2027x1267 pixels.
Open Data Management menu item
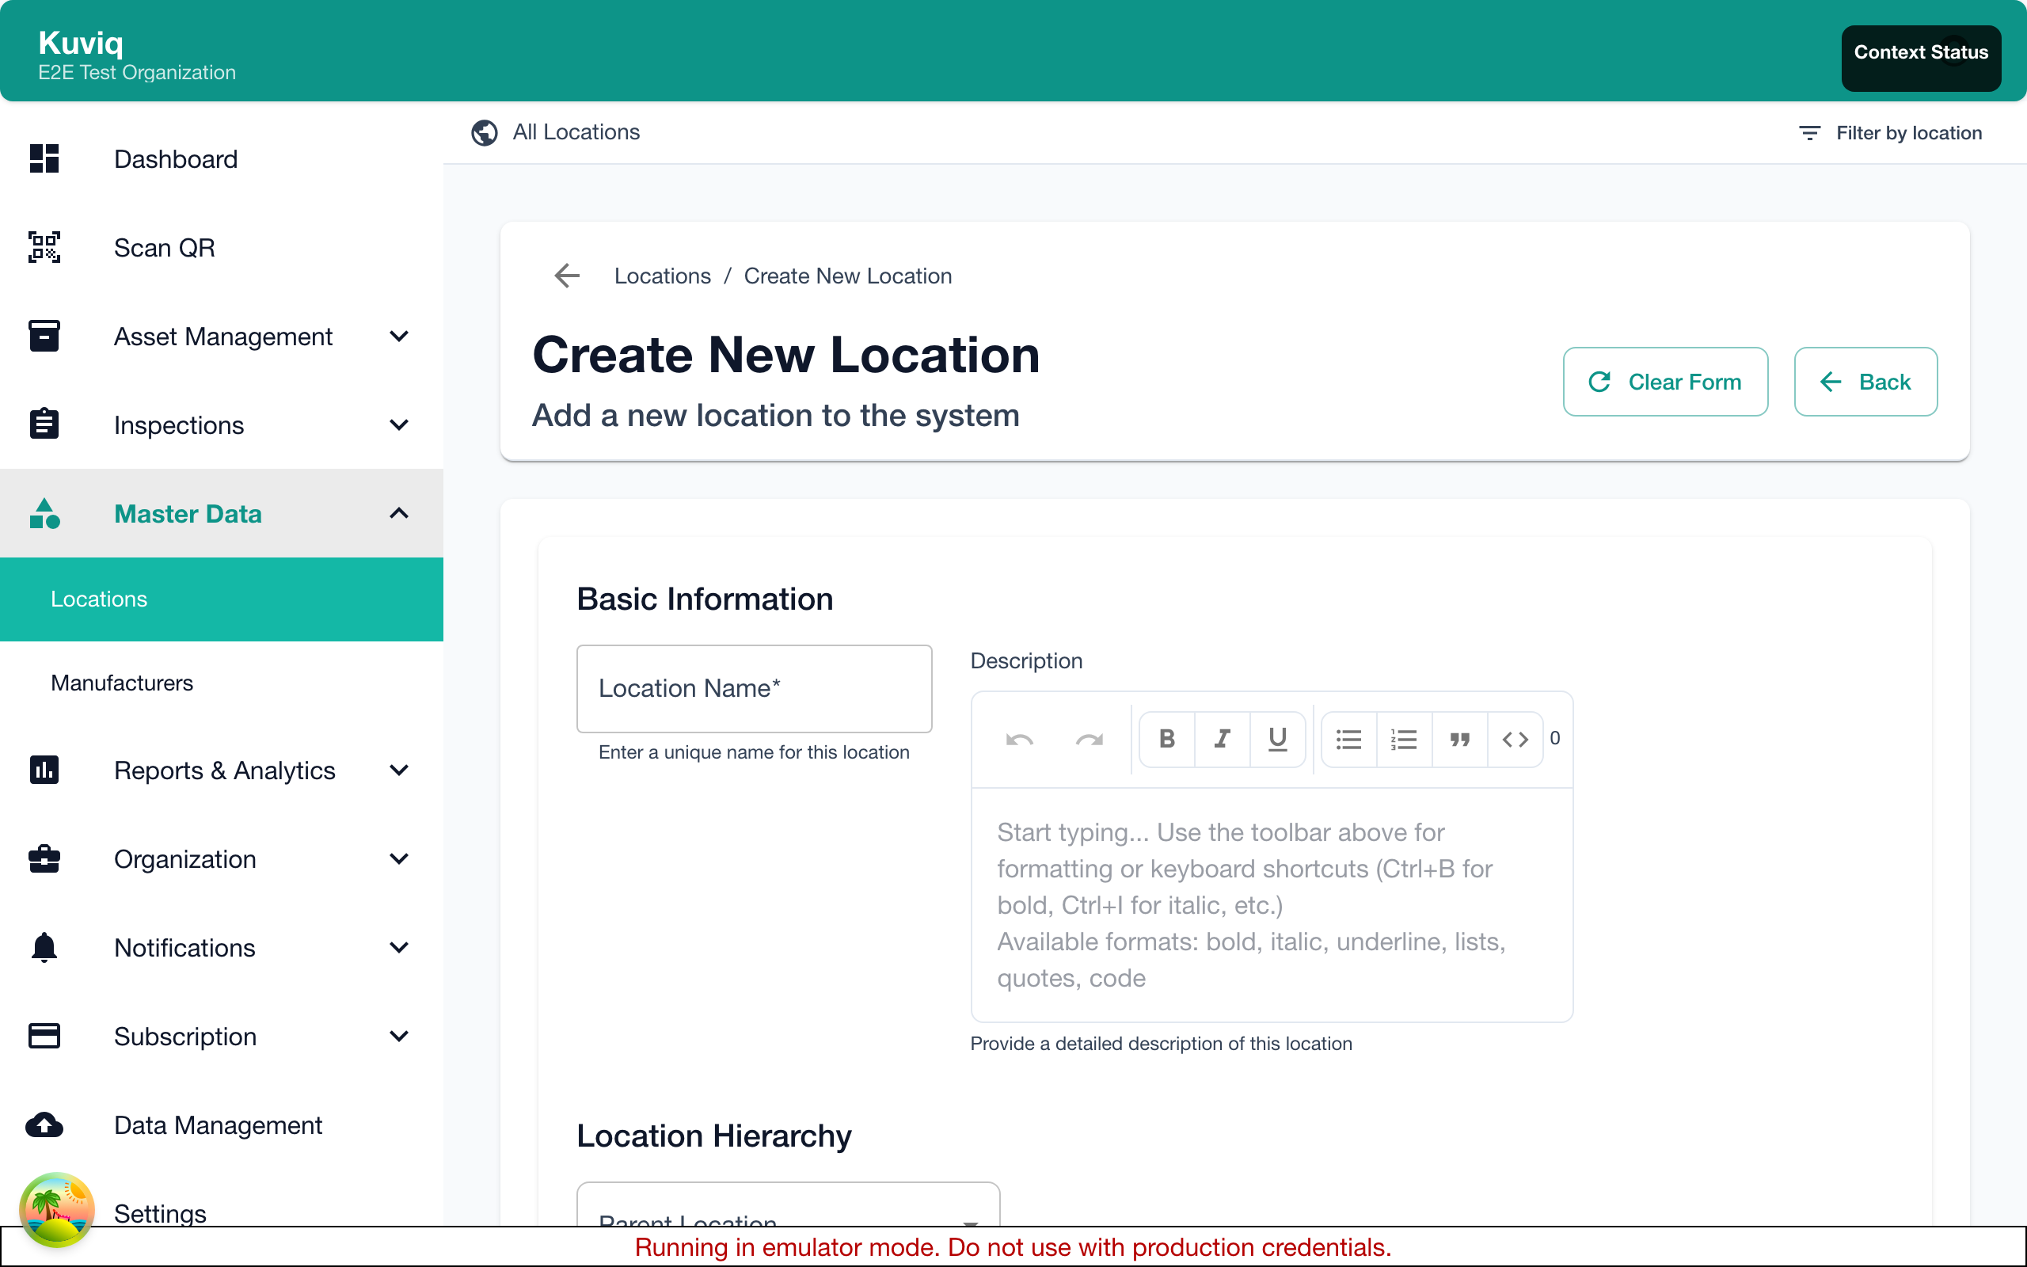[x=221, y=1125]
